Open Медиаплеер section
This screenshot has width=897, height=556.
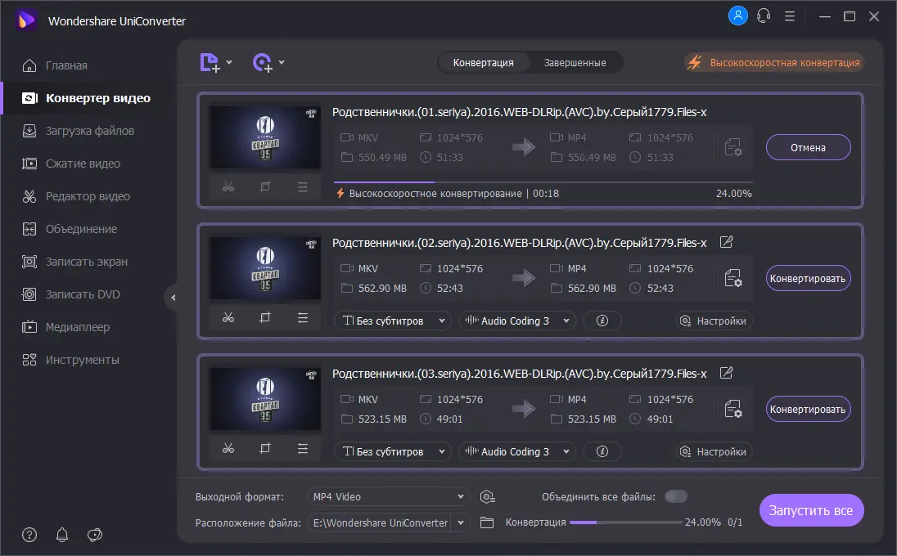65,327
